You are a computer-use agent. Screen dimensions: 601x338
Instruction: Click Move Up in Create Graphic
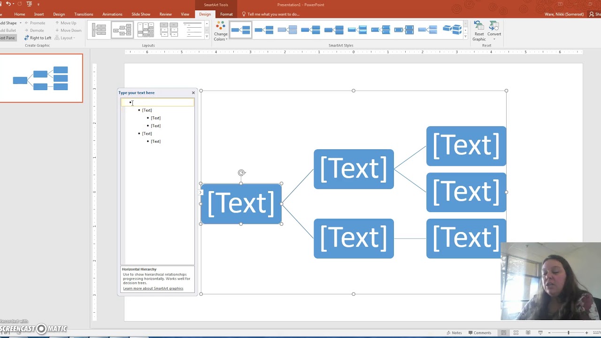(x=66, y=23)
